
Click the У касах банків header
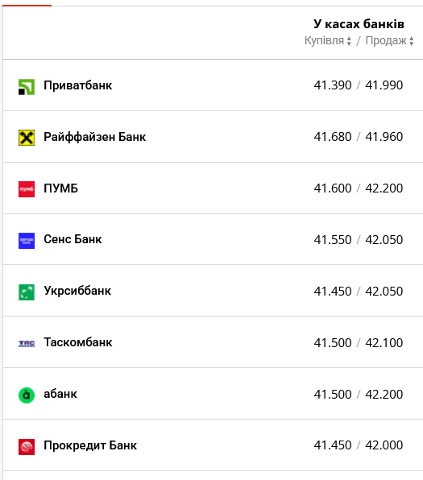[x=359, y=24]
